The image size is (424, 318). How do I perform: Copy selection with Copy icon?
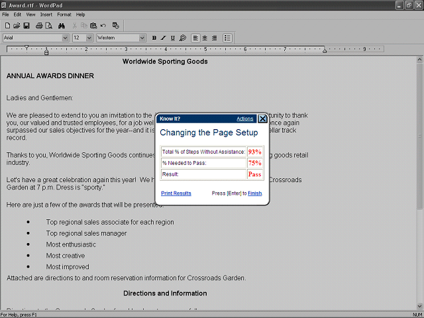point(84,26)
